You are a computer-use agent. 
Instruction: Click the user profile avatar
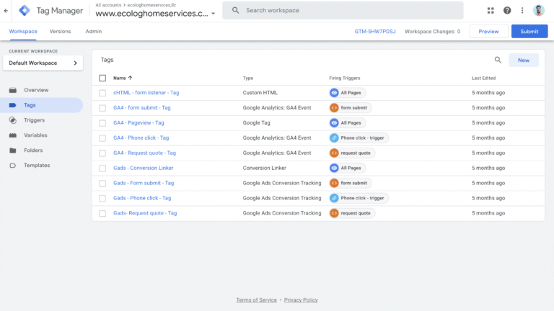coord(539,11)
